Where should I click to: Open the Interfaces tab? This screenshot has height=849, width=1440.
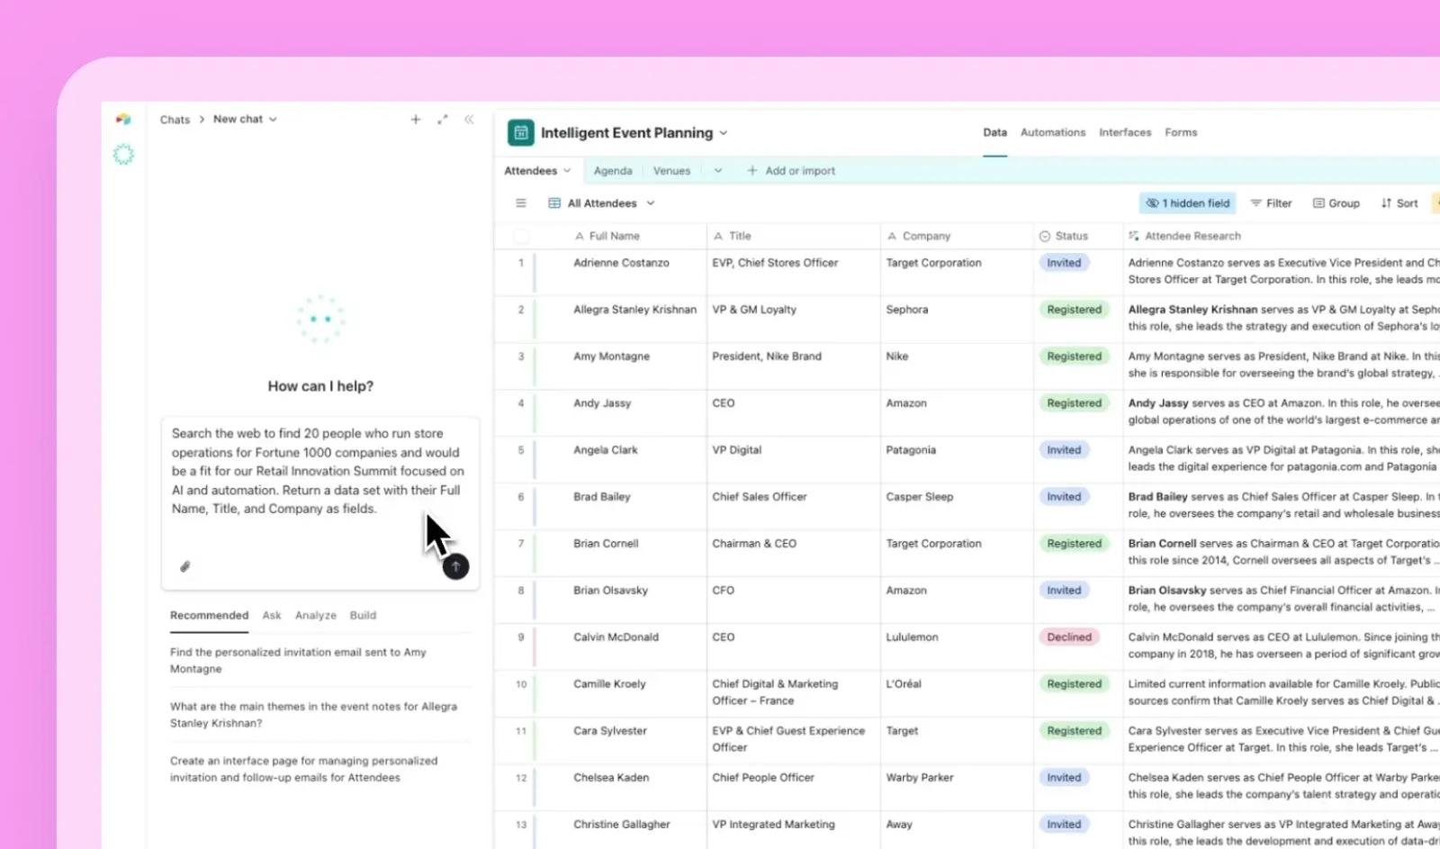pos(1125,132)
